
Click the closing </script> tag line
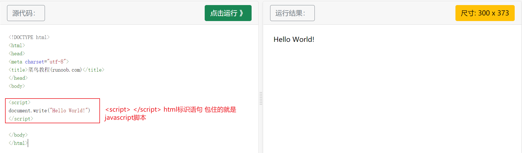(21, 119)
